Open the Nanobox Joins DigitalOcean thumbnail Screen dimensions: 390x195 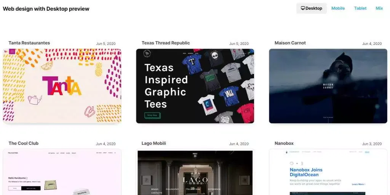click(x=328, y=172)
